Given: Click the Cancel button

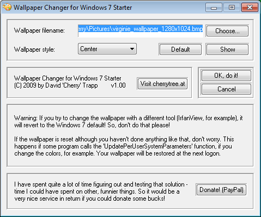Looking at the screenshot, I should (226, 89).
